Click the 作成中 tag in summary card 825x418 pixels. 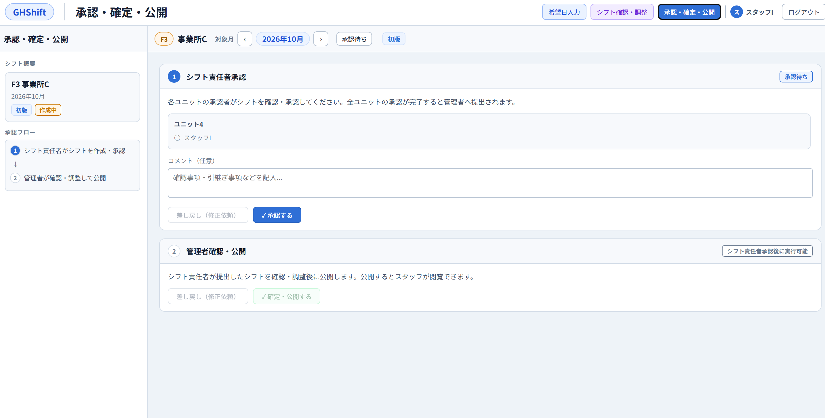[x=48, y=110]
